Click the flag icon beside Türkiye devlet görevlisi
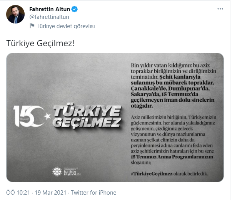The width and height of the screenshot is (237, 200). coord(32,26)
